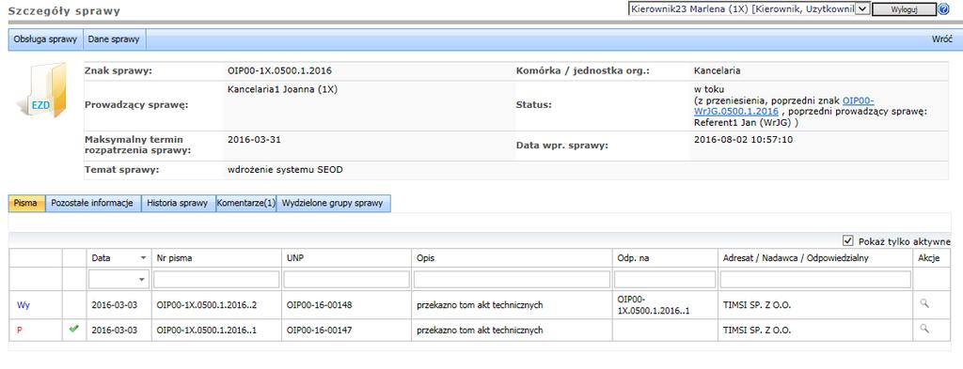The image size is (963, 369).
Task: Focus the Opis filter field
Action: tap(512, 280)
